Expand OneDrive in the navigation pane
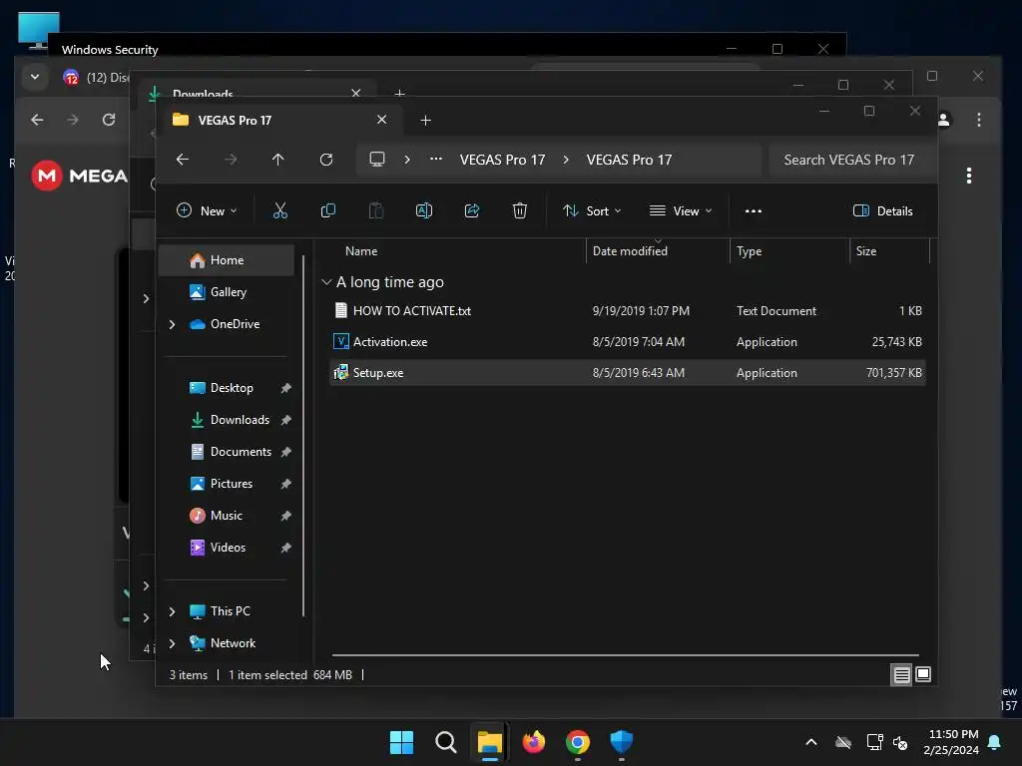The height and width of the screenshot is (766, 1022). pyautogui.click(x=172, y=324)
